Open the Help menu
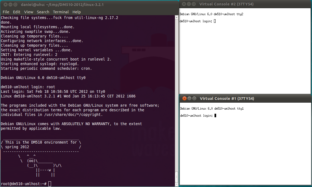312x187 pixels. 77,12
